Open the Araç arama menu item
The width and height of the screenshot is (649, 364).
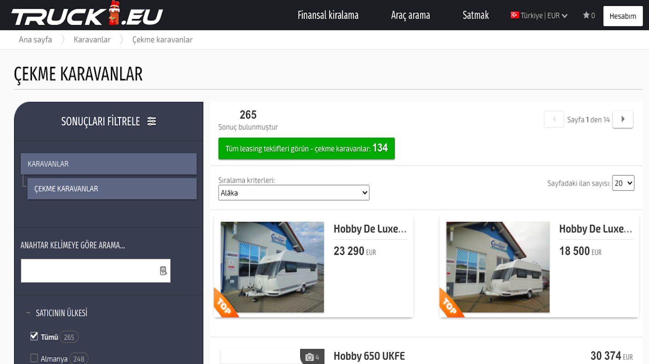point(410,15)
